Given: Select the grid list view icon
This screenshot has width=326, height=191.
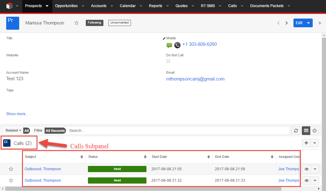Looking at the screenshot, I should click(x=306, y=131).
